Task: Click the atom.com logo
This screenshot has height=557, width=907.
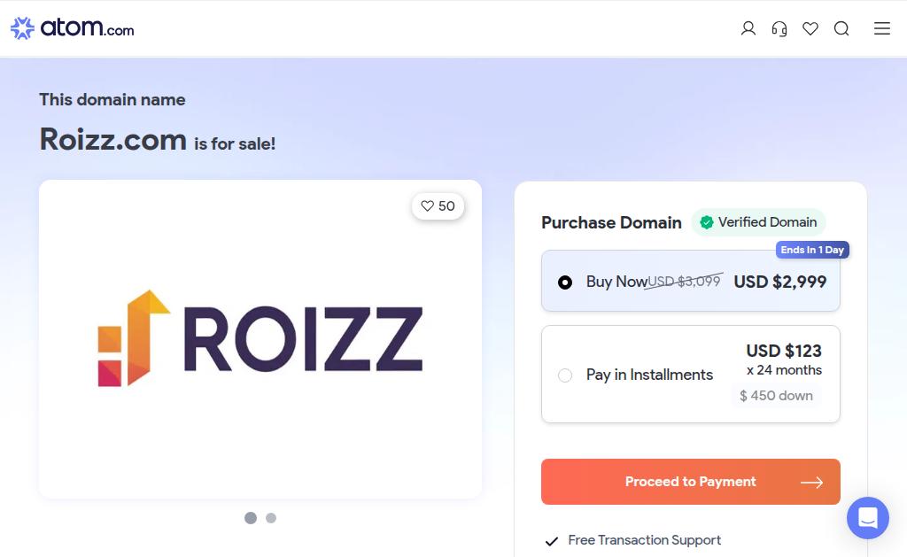Action: 73,28
